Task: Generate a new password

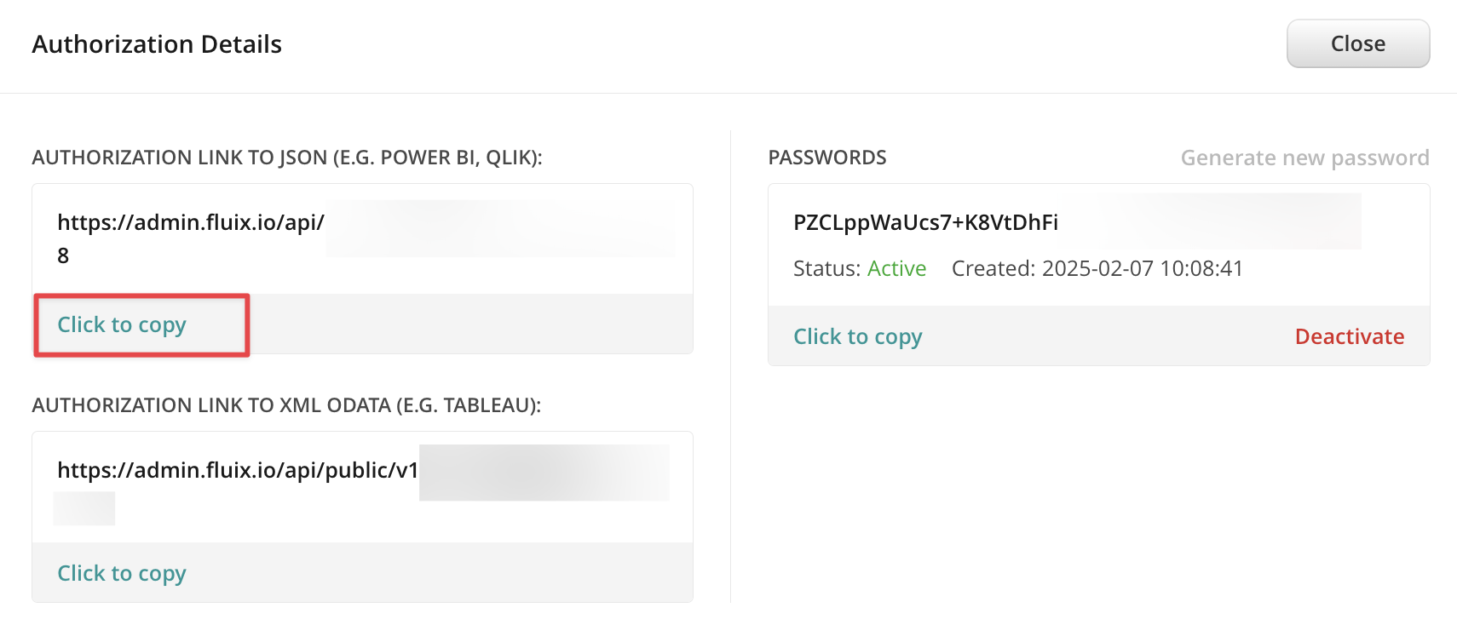Action: click(x=1304, y=158)
